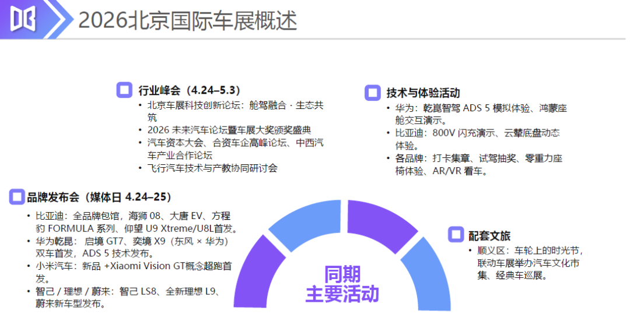
Task: Select the square icon beside 技术与体验活动
Action: pos(372,93)
